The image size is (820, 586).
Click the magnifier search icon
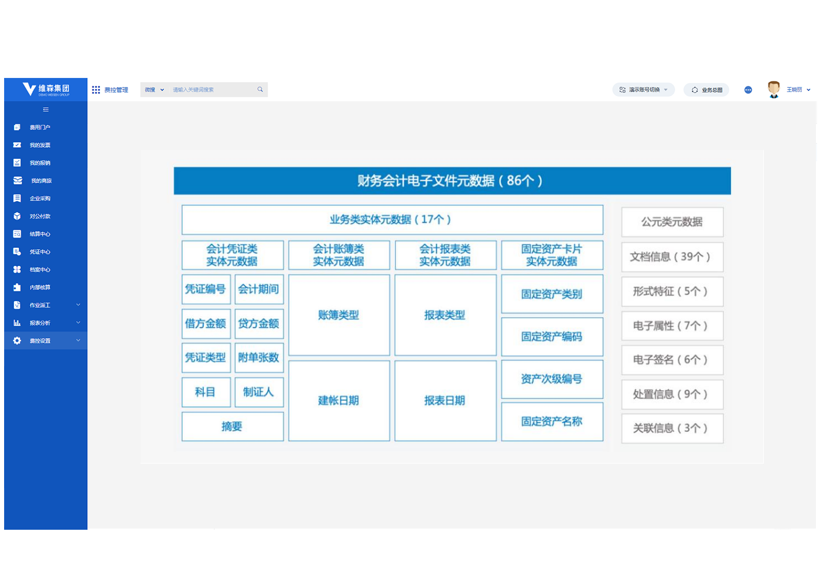(x=260, y=90)
